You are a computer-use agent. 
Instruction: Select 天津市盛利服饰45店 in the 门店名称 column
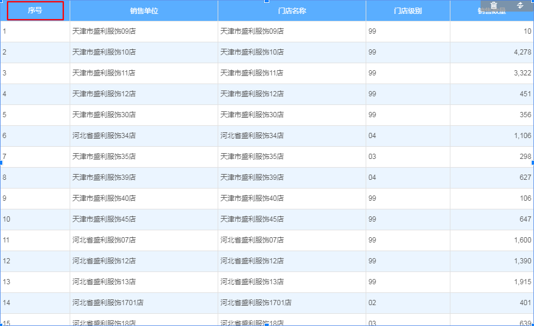click(252, 219)
